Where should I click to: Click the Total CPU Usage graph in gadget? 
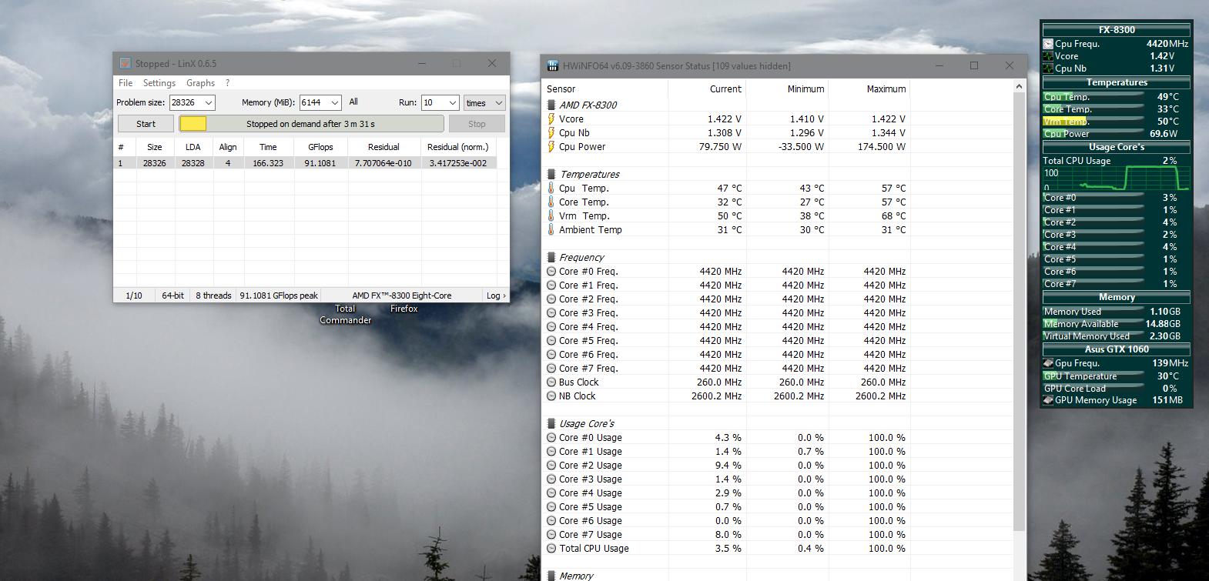click(1117, 179)
